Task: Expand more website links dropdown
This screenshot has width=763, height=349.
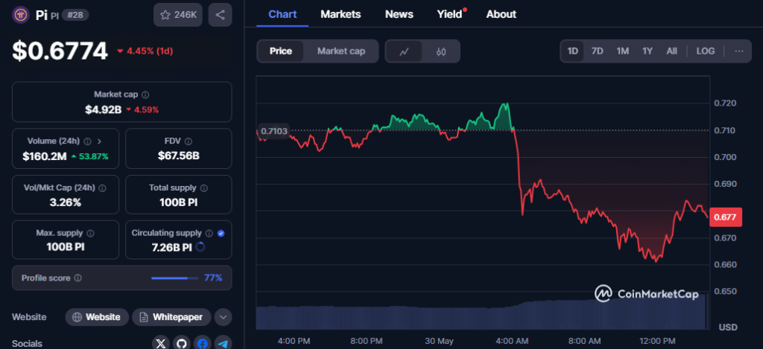Action: tap(223, 318)
